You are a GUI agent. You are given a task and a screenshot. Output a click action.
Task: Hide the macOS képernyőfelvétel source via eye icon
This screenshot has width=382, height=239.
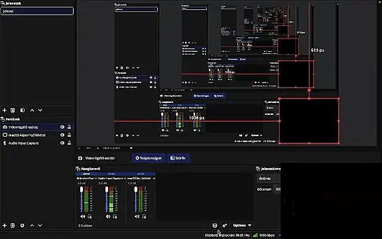[x=62, y=135]
